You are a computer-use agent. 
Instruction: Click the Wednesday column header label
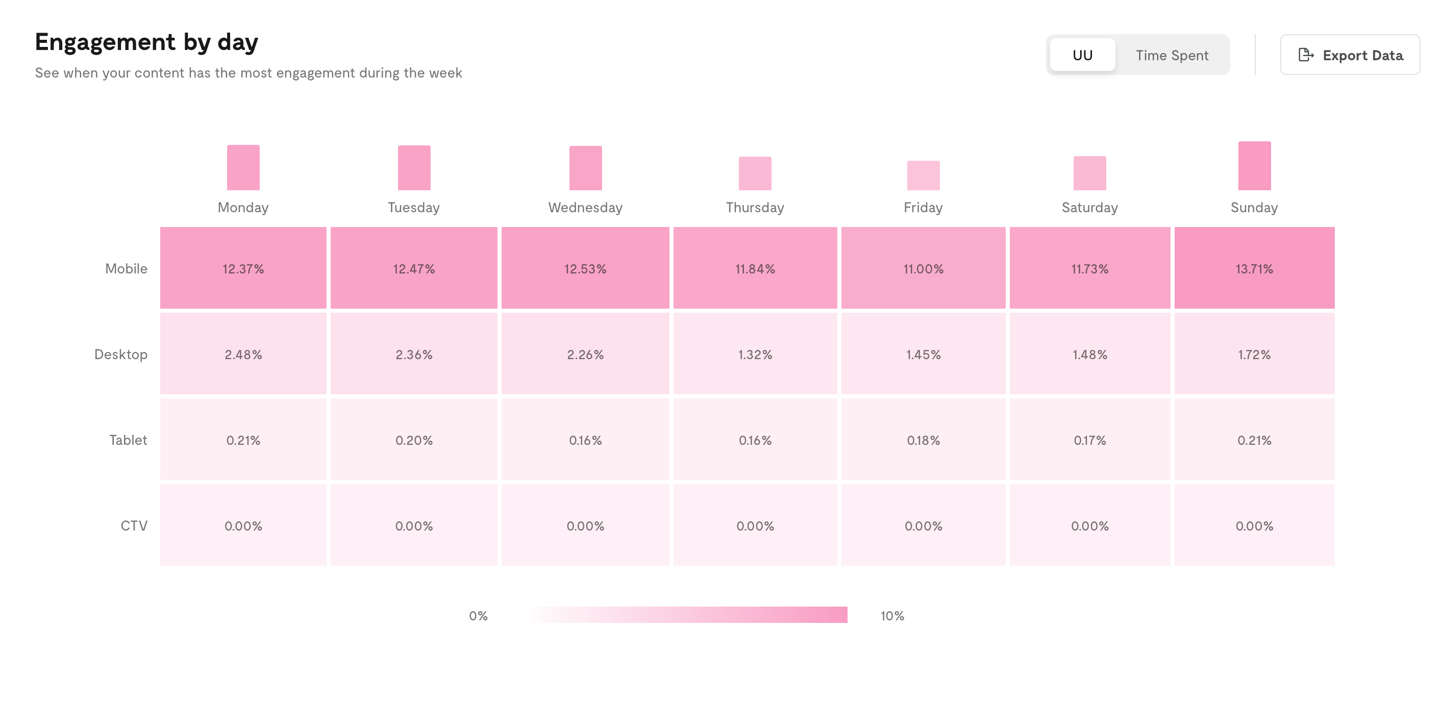point(585,207)
